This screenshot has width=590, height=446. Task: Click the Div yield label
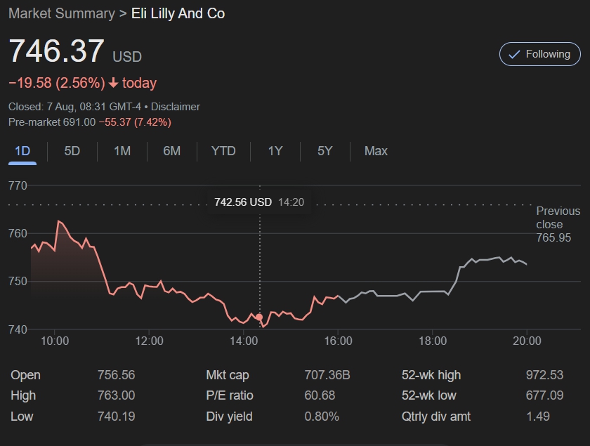pos(229,417)
